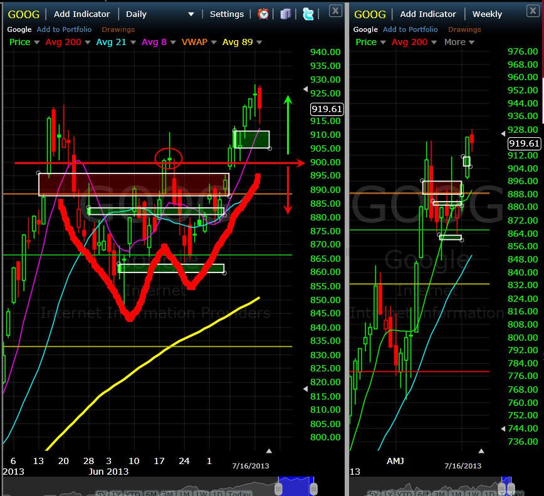
Task: Select the YTD range in Daily chart
Action: pyautogui.click(x=132, y=493)
